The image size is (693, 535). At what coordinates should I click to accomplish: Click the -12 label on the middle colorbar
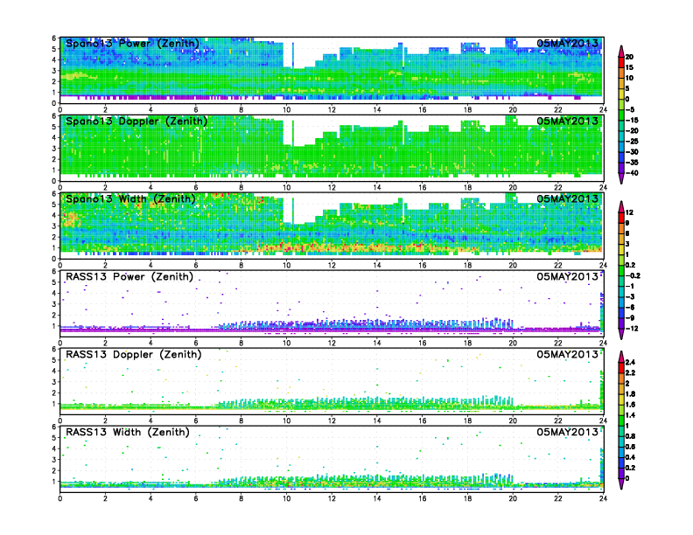pyautogui.click(x=632, y=329)
